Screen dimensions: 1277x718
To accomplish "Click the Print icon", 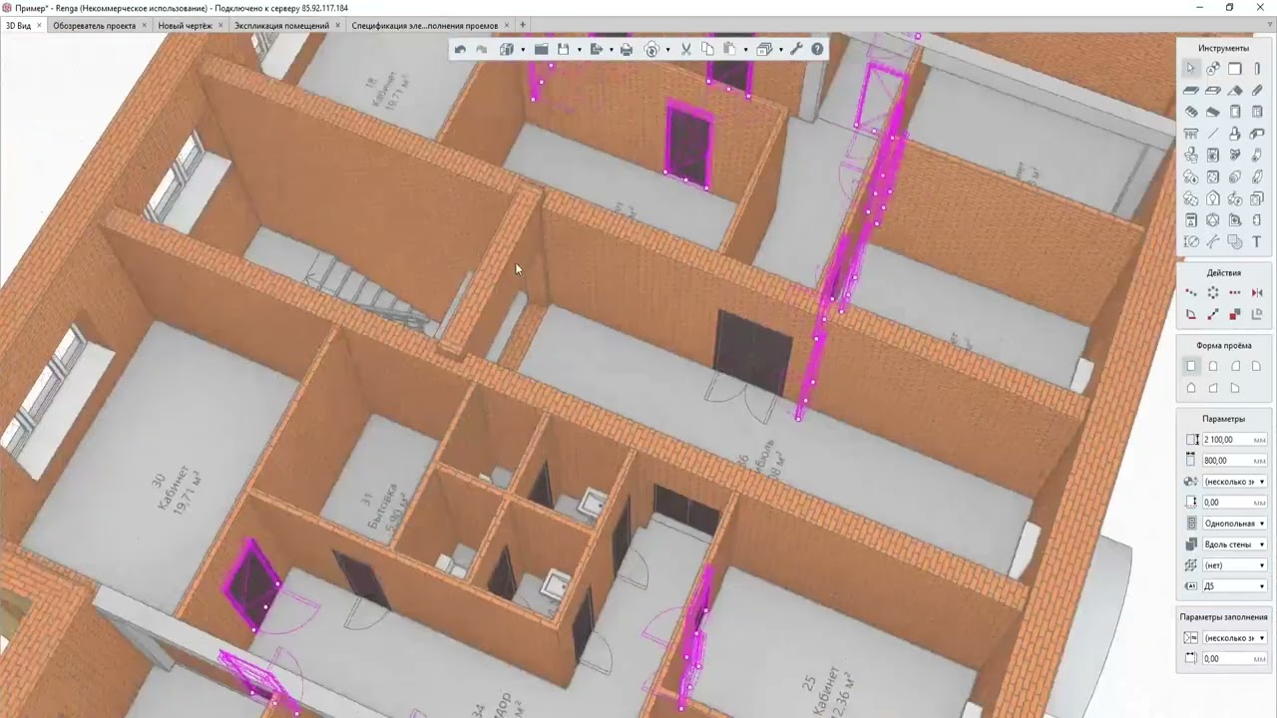I will (627, 49).
